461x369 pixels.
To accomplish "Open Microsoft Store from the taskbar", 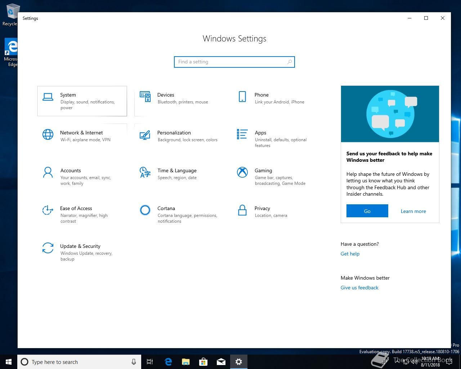I will [203, 362].
